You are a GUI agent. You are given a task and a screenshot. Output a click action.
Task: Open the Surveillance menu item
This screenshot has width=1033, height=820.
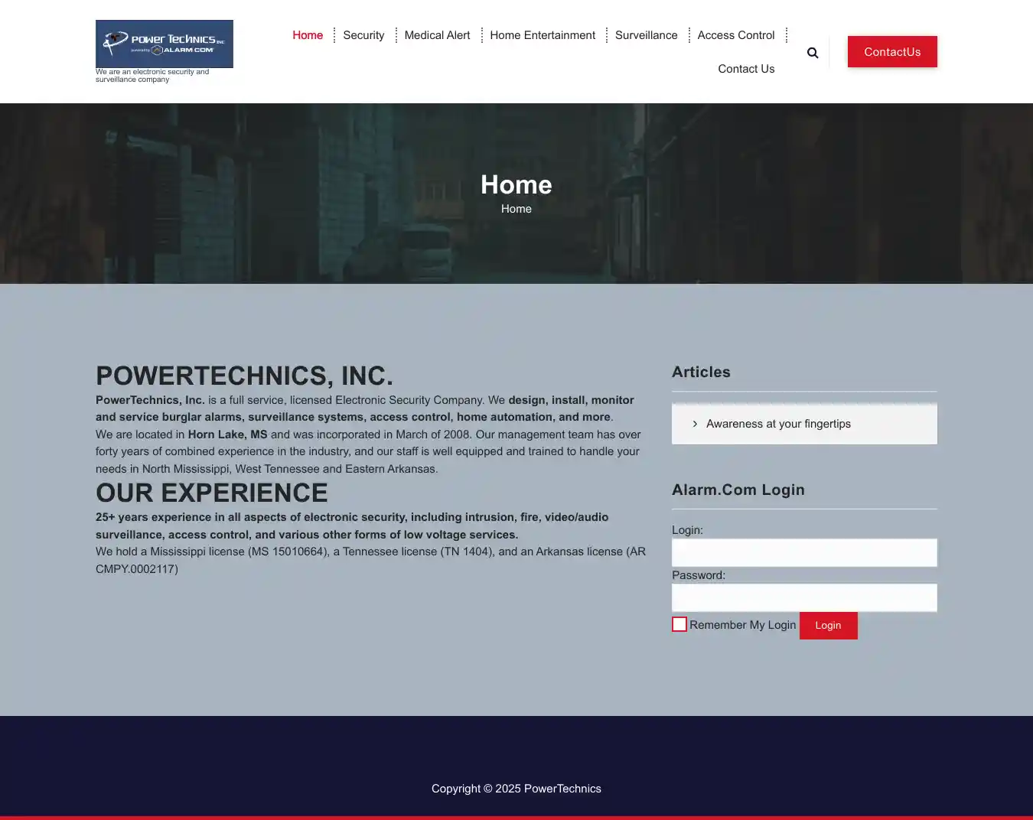point(646,35)
